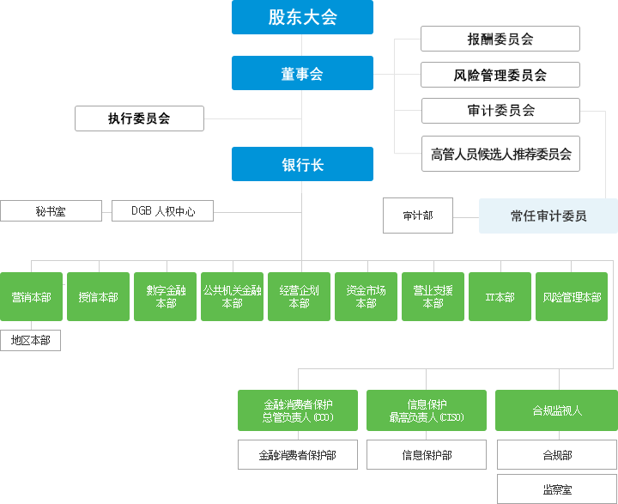Screen dimensions: 618x504
Task: Click the 股东大会 box at top
Action: pyautogui.click(x=302, y=17)
